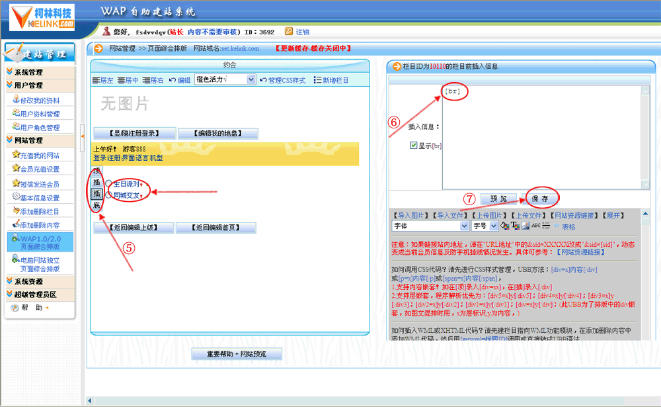Click the 重要帮助+网站预览 button
This screenshot has width=661, height=407.
(x=237, y=354)
